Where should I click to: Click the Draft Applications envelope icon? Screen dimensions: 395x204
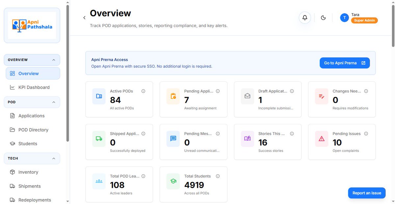(247, 96)
